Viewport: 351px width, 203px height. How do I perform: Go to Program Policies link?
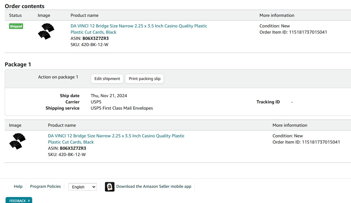click(46, 186)
